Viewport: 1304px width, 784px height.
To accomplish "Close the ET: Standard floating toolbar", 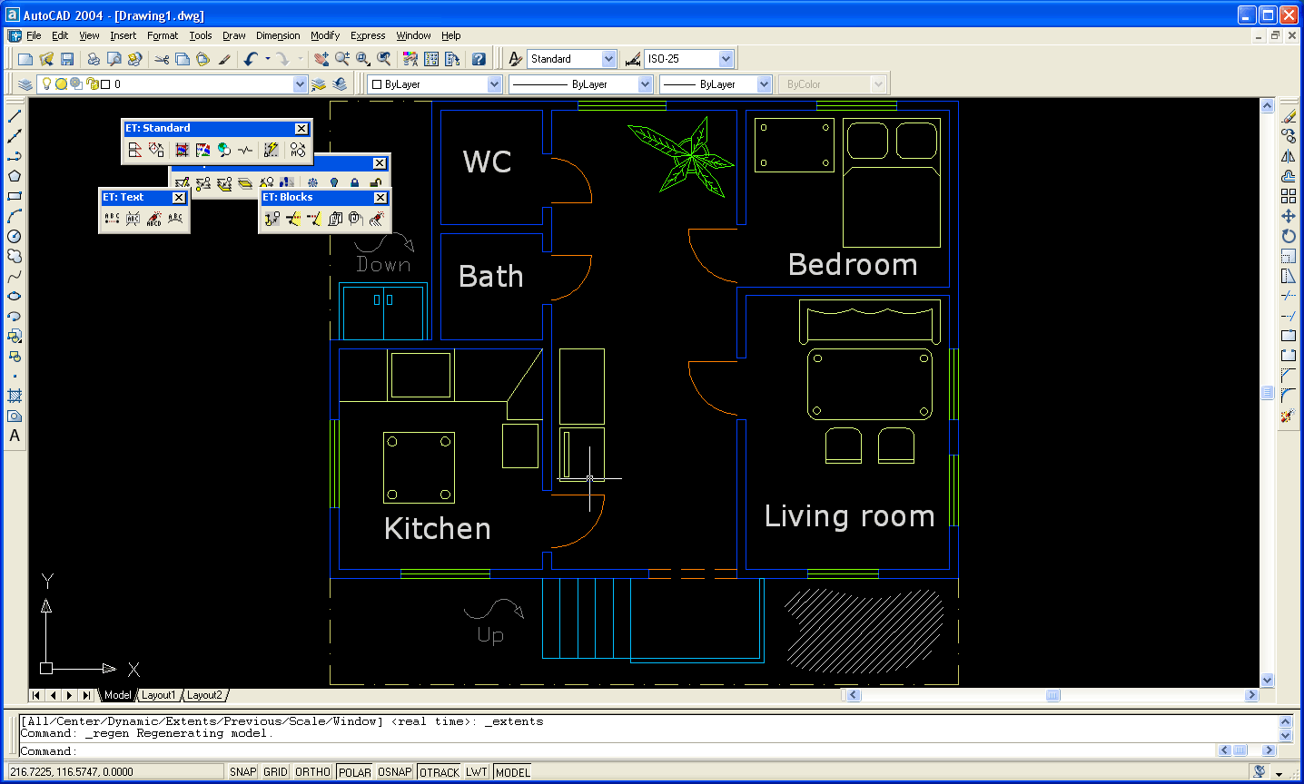I will [x=301, y=129].
